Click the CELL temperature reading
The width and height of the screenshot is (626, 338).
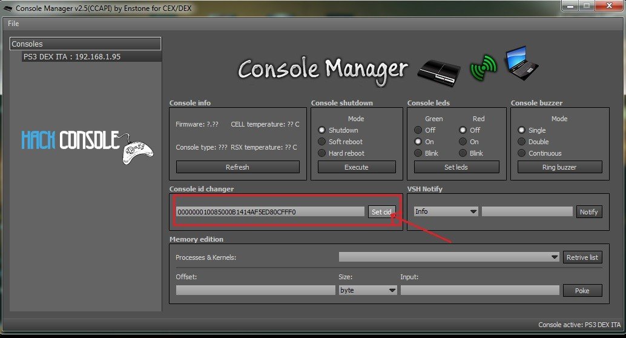(x=265, y=124)
